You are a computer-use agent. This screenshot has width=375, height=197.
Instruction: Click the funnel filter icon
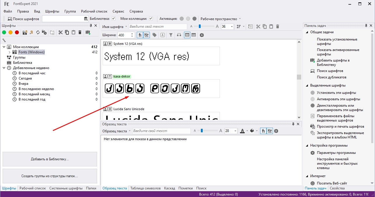point(171,35)
